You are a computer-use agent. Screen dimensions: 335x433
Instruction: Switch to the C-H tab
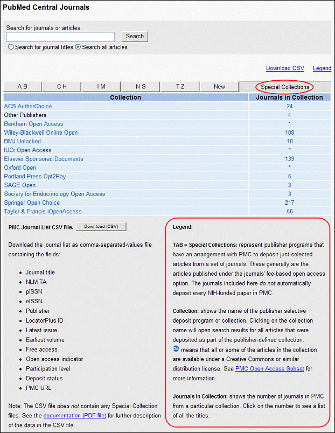tap(62, 87)
